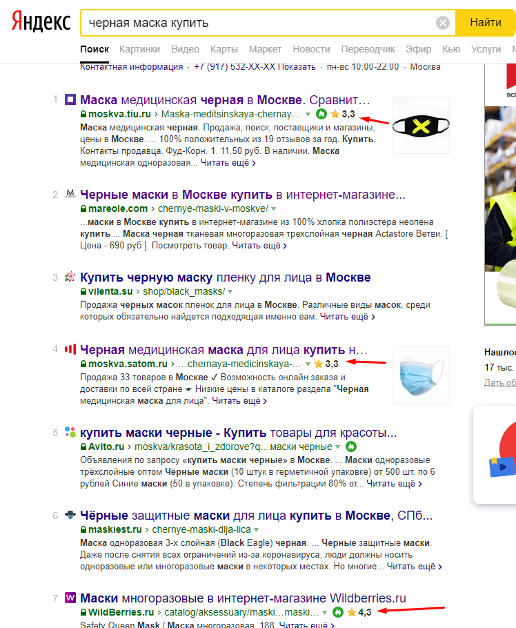Open the dropdown arrow beside mareole.com URL
The width and height of the screenshot is (516, 628).
point(274,208)
